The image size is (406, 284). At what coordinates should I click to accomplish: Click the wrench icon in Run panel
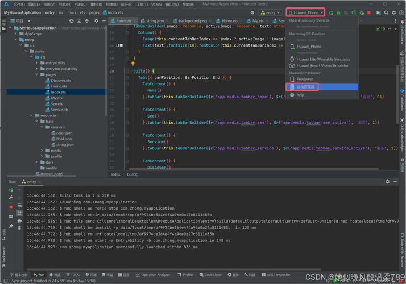(x=11, y=198)
